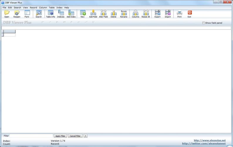Click the Import toolbar icon
233x147 pixels.
[x=168, y=13]
